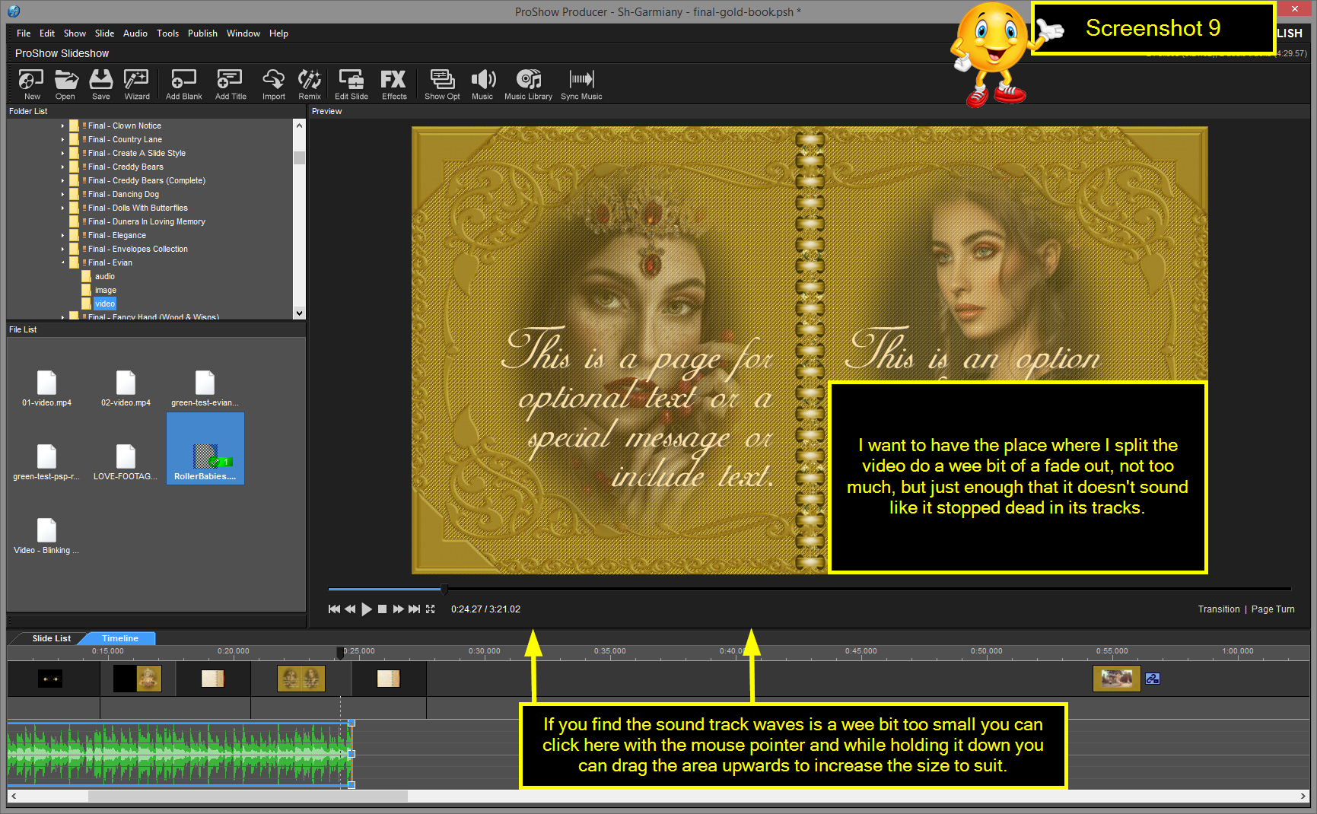Click the Import toolbar icon
The width and height of the screenshot is (1317, 814).
(274, 84)
